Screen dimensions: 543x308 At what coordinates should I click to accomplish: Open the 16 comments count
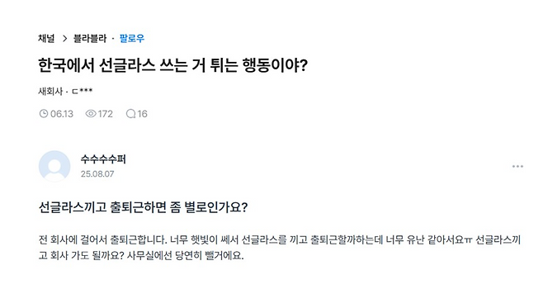143,114
